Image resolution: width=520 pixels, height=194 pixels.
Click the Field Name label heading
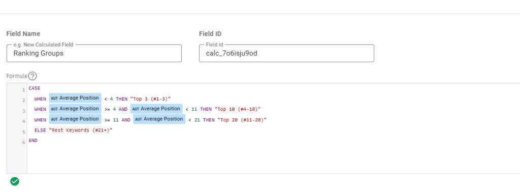[x=23, y=34]
